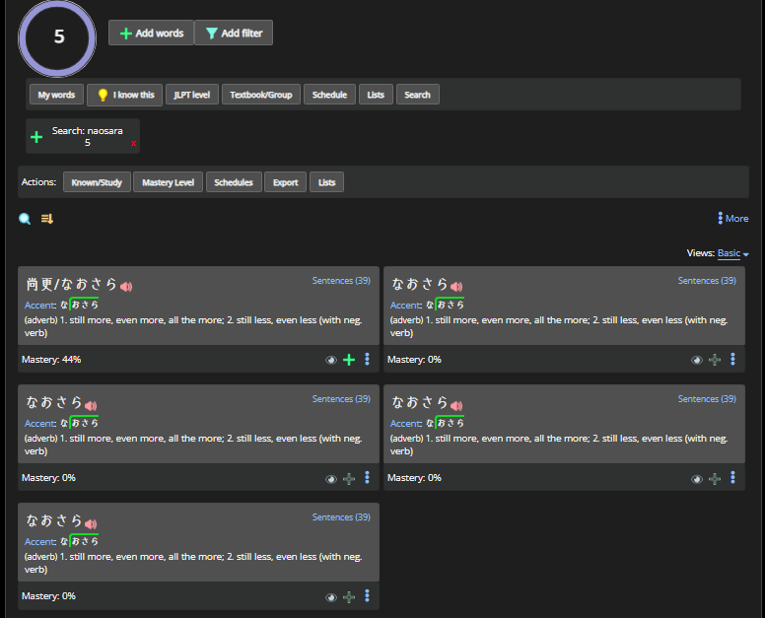Click plus icon on the bottom-left card

[x=348, y=596]
